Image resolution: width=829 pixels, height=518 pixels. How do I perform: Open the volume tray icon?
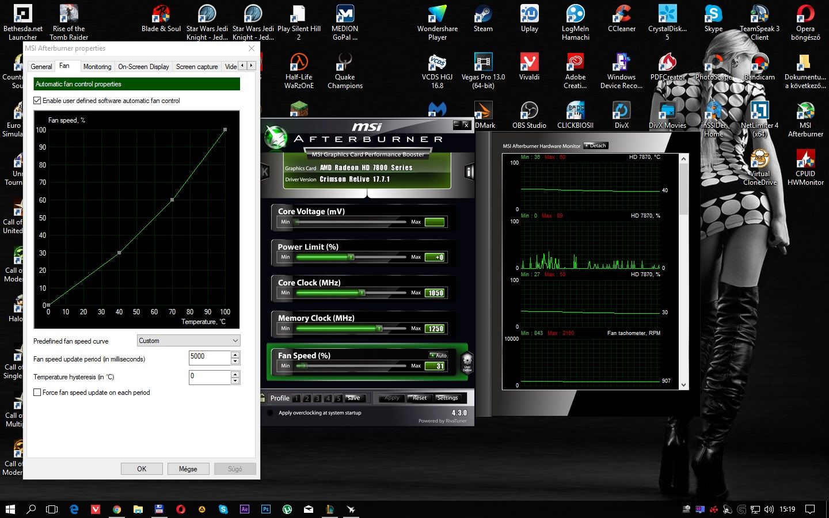(769, 509)
